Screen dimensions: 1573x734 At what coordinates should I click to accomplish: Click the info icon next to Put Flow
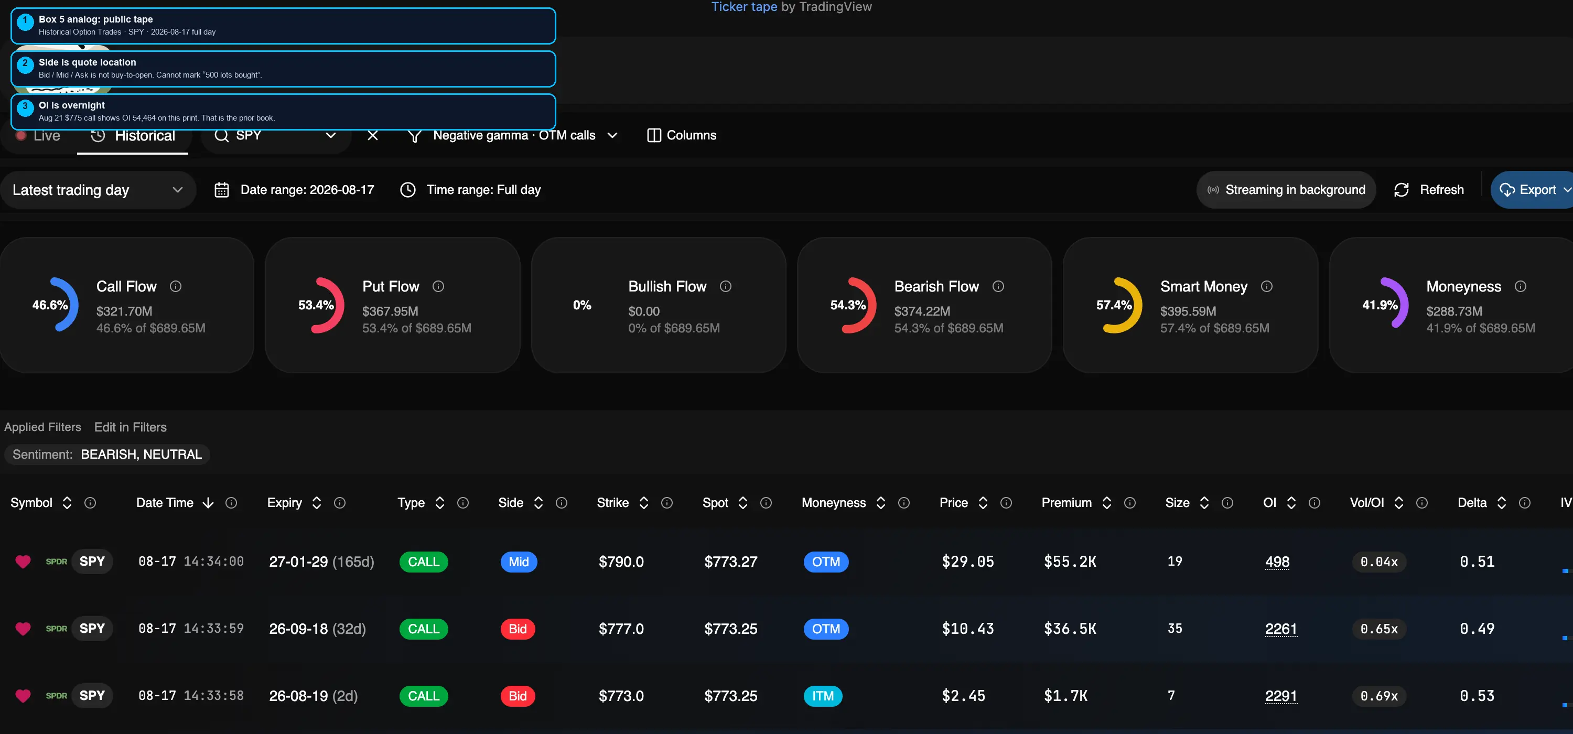tap(438, 286)
